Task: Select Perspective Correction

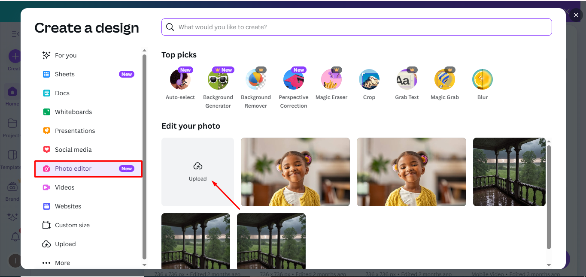Action: click(293, 79)
